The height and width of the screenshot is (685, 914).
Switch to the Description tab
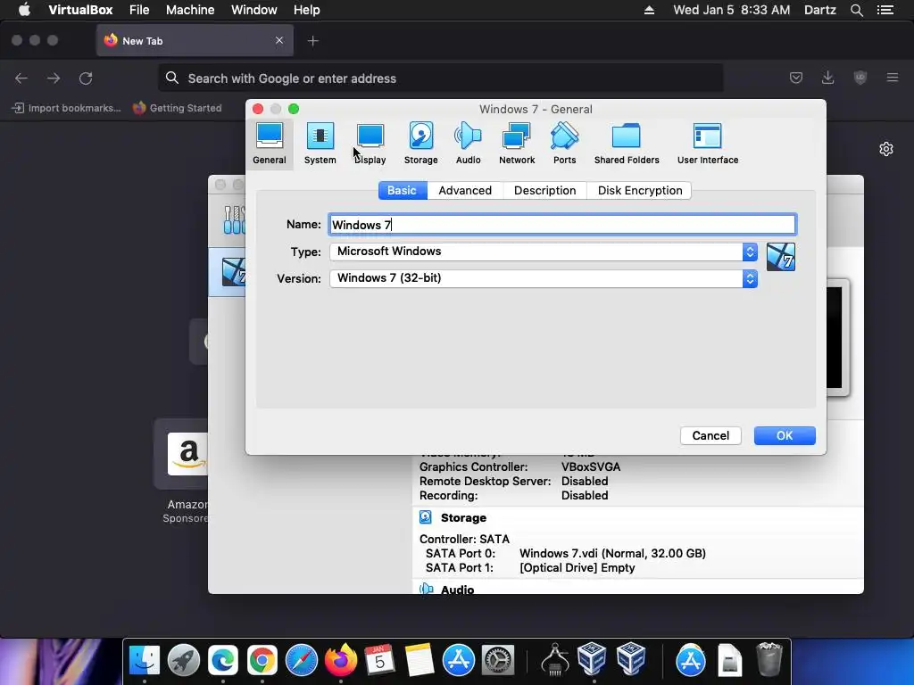click(545, 191)
